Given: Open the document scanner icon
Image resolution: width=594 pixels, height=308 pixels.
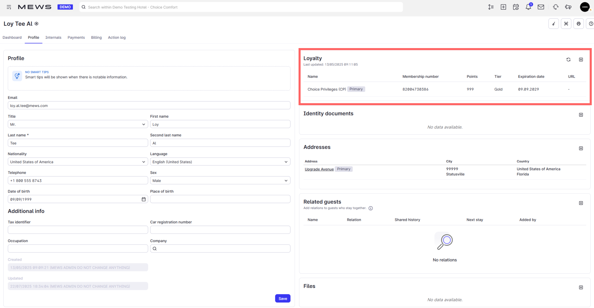Looking at the screenshot, I should click(x=566, y=24).
